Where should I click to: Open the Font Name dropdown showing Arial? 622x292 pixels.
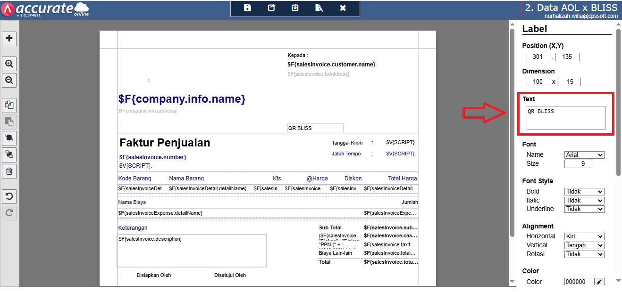[x=584, y=155]
